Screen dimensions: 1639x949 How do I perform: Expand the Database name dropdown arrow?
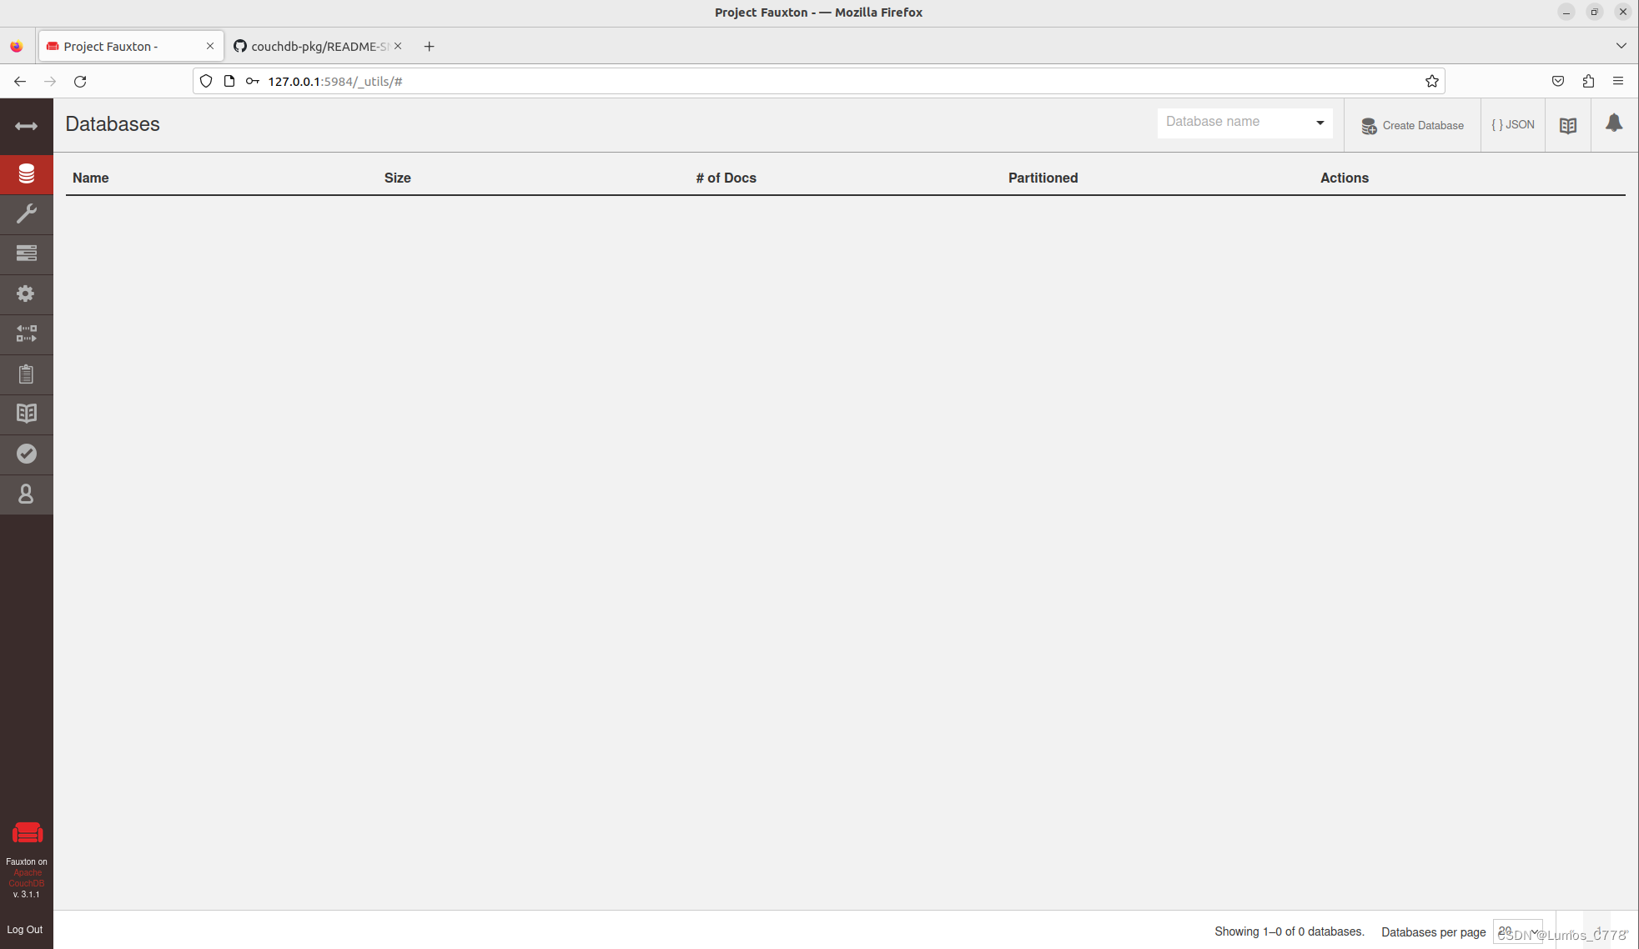click(x=1319, y=122)
